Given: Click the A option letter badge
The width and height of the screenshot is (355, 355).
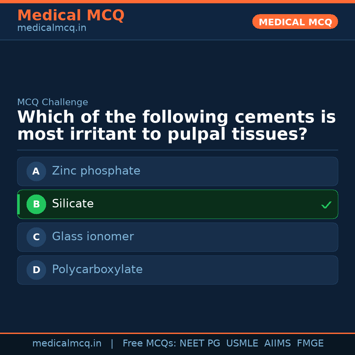Looking at the screenshot, I should (36, 171).
